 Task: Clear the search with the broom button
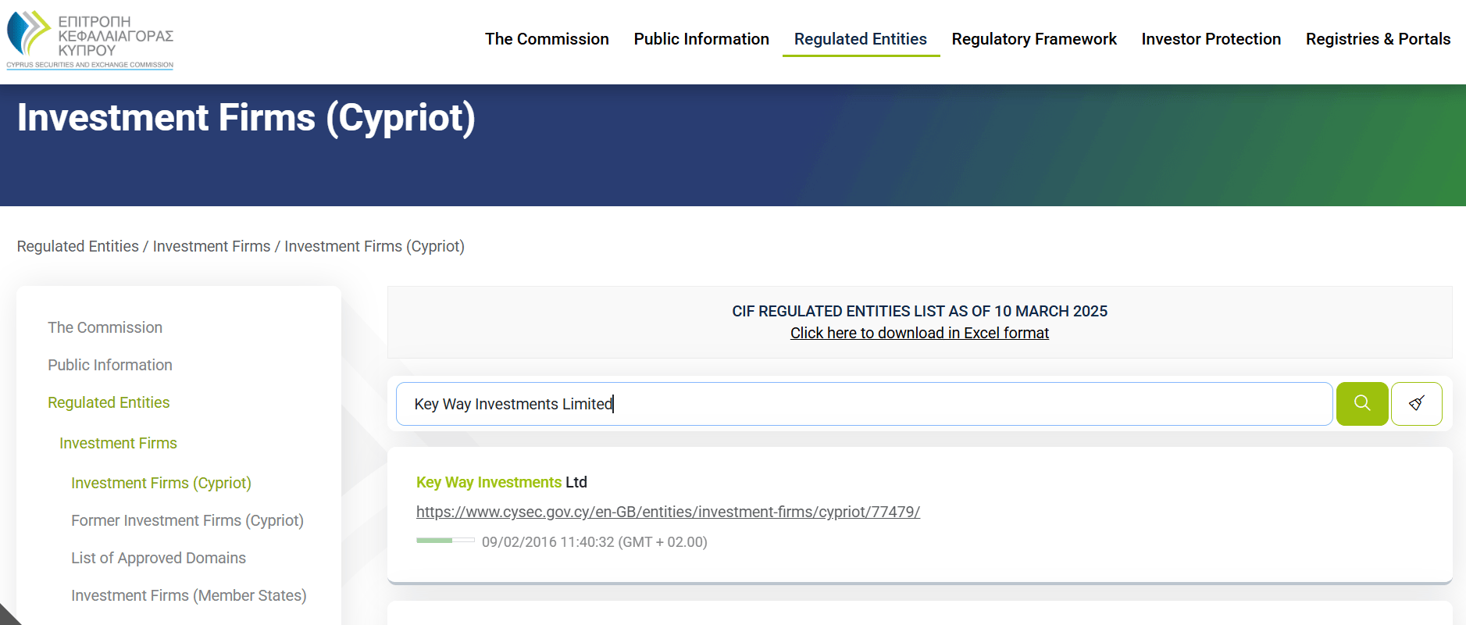(x=1417, y=404)
